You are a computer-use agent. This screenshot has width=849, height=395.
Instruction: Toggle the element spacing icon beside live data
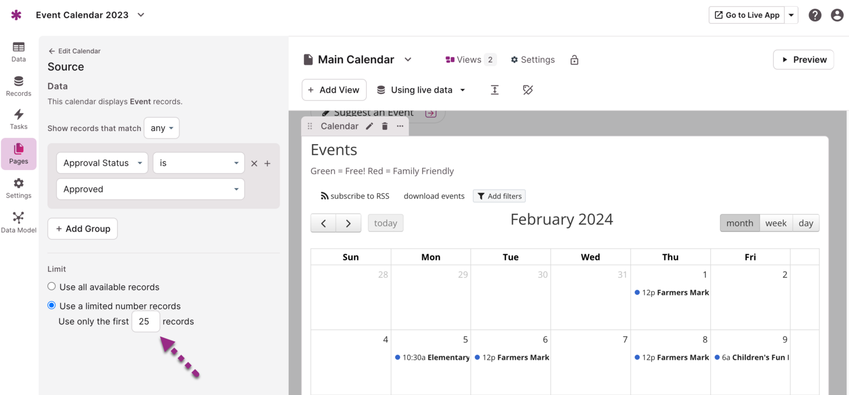494,89
